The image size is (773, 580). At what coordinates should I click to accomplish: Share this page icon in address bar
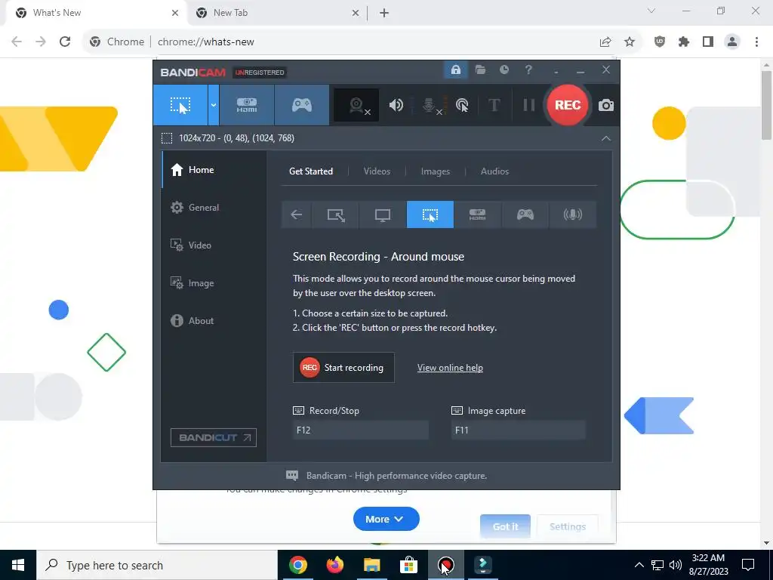coord(605,42)
